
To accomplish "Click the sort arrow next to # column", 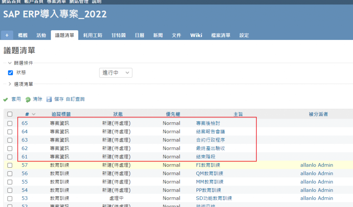I will [x=33, y=114].
